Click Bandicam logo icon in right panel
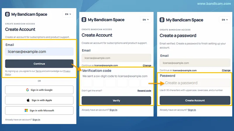This screenshot has height=131, width=234. [162, 20]
